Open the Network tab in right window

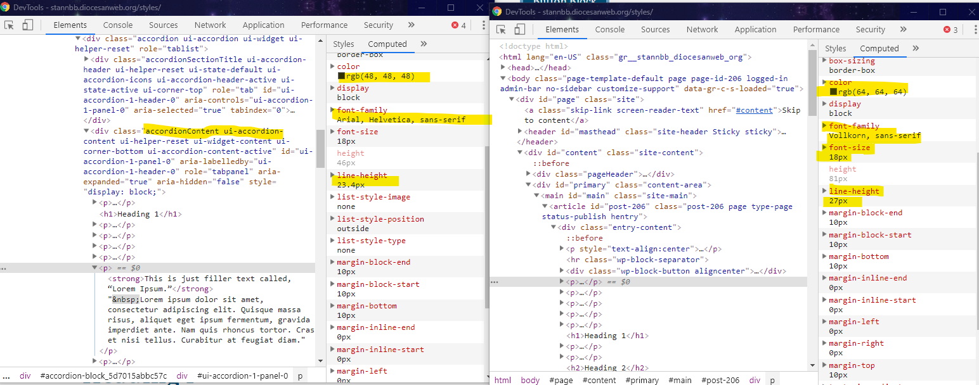tap(702, 30)
